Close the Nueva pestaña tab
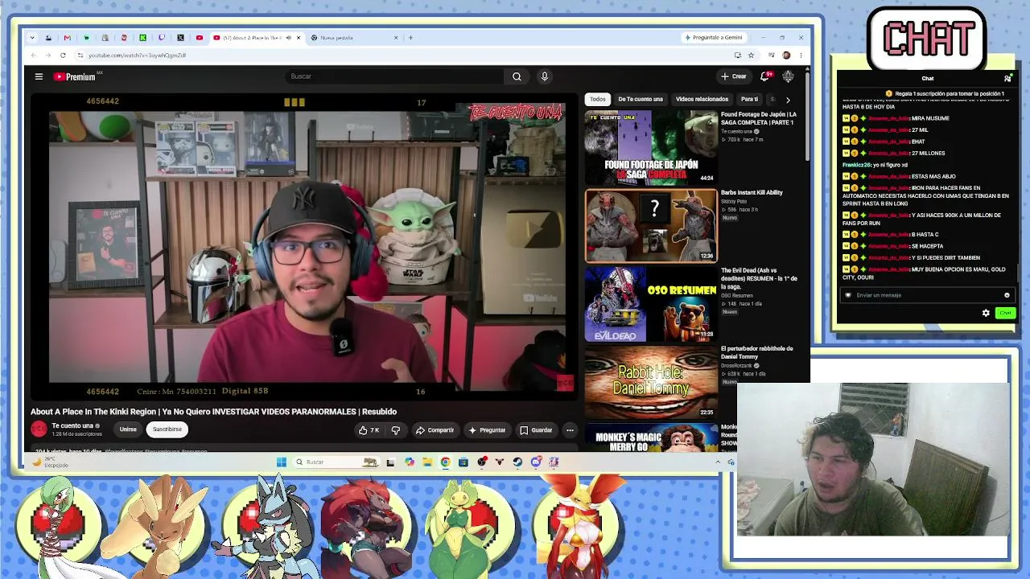Image resolution: width=1030 pixels, height=579 pixels. [x=396, y=38]
